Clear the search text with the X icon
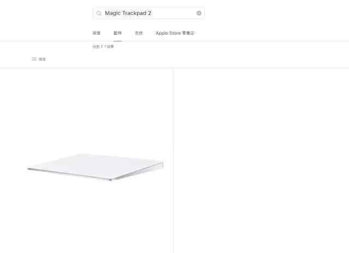 (x=198, y=13)
